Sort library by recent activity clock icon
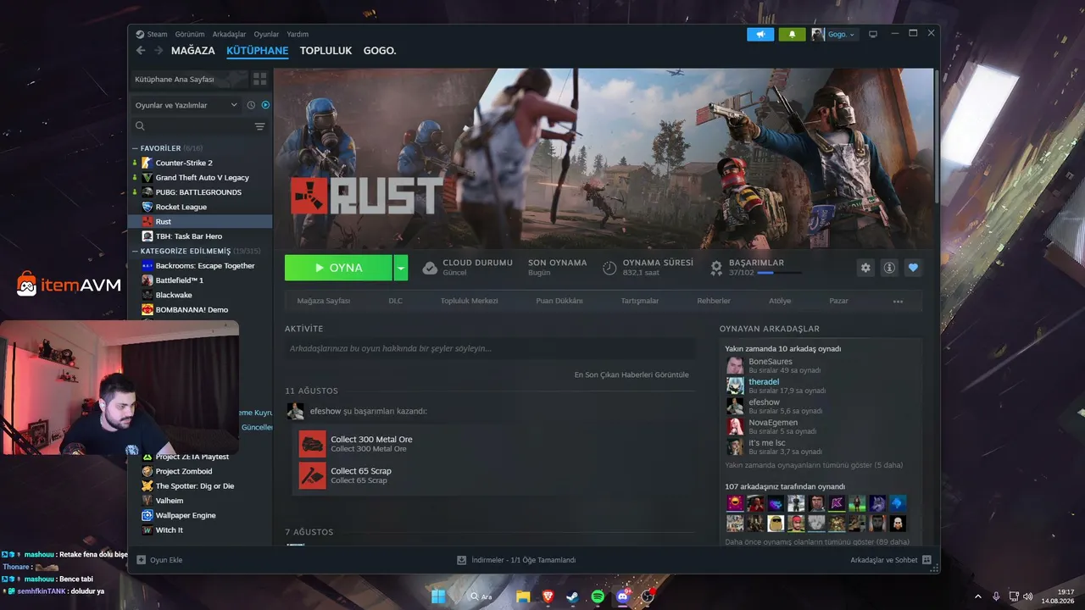Viewport: 1085px width, 610px height. pyautogui.click(x=251, y=105)
